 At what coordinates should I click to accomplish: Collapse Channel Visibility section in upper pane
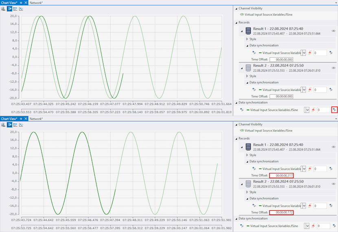pos(236,9)
